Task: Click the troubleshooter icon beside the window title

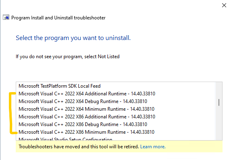Action: (x=6, y=17)
